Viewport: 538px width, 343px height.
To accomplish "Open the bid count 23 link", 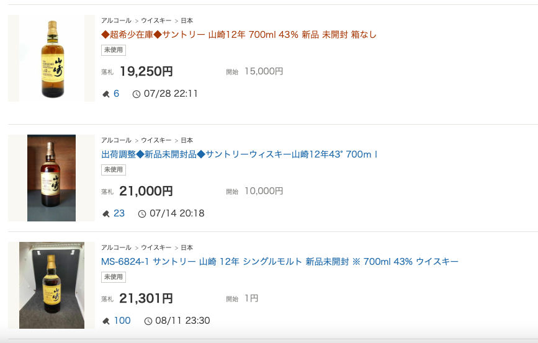I will (119, 213).
